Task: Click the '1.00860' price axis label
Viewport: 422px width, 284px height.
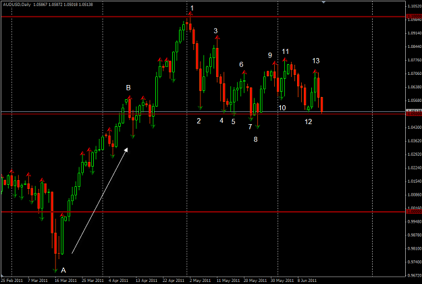Action: tap(415, 194)
